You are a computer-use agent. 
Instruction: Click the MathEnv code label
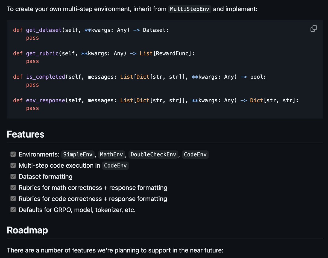click(x=111, y=155)
